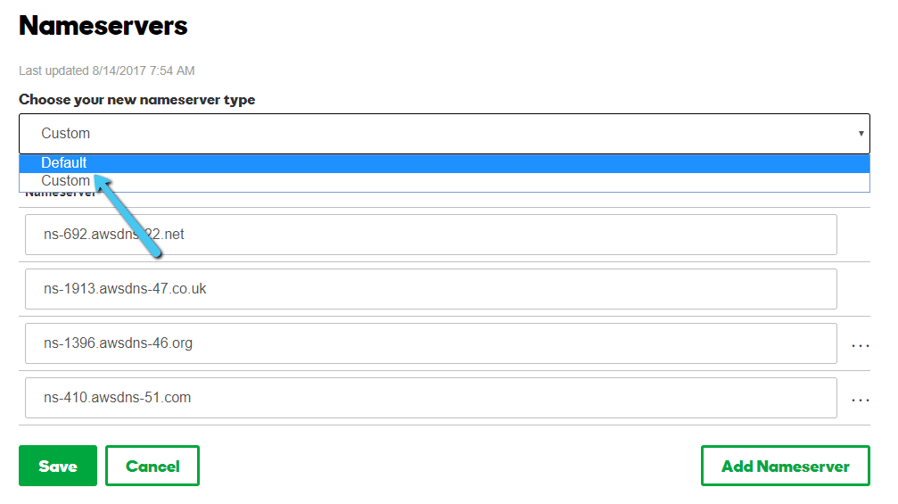This screenshot has height=504, width=898.
Task: Save the nameserver changes
Action: point(58,466)
